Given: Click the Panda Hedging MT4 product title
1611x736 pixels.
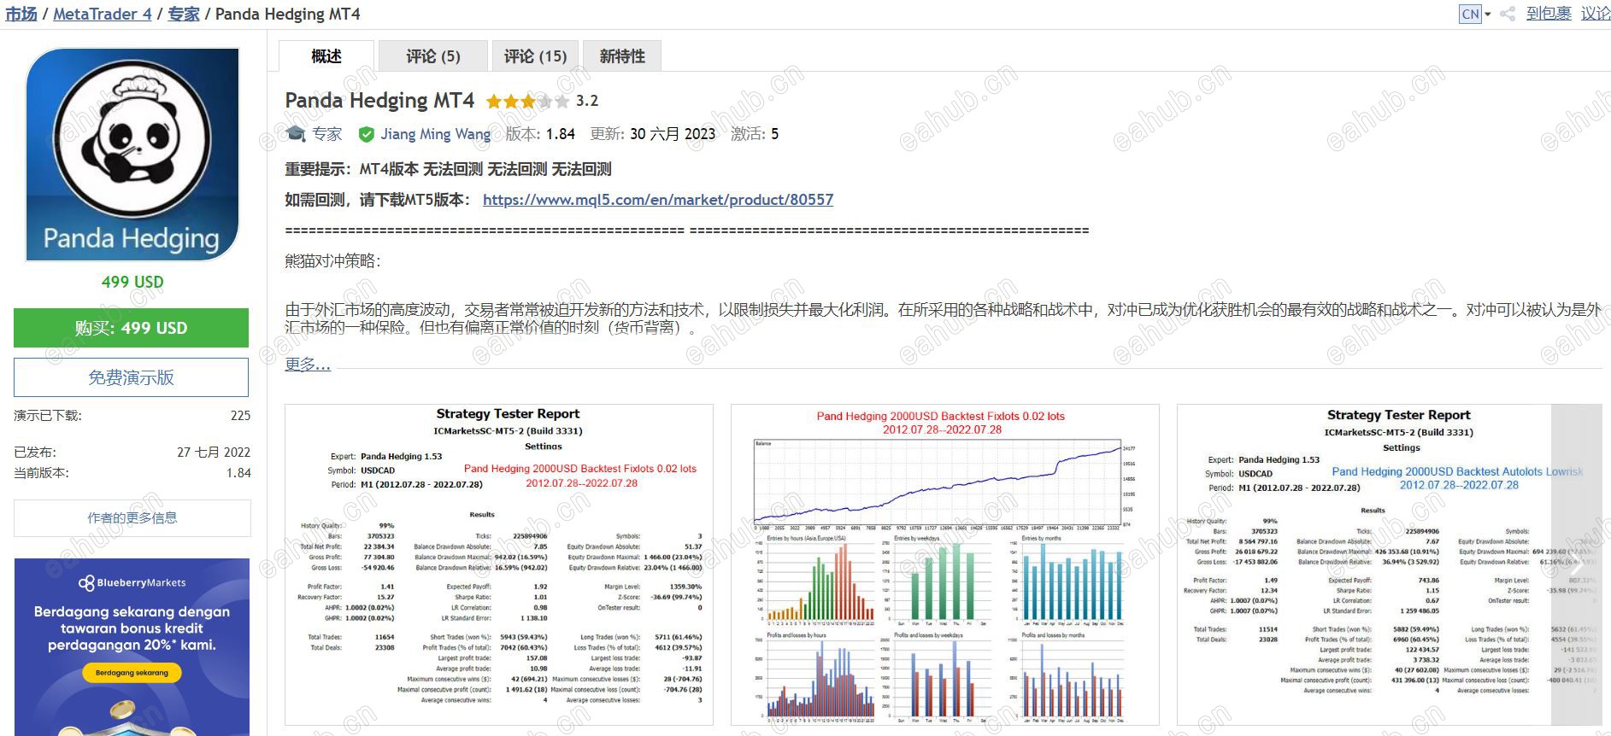Looking at the screenshot, I should [x=379, y=101].
